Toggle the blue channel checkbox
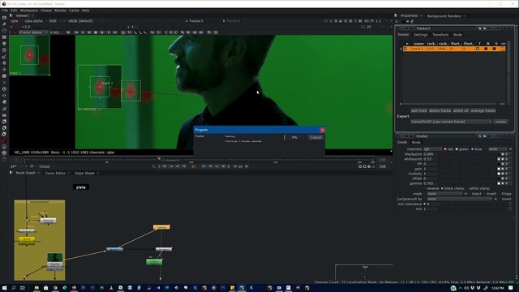 click(x=472, y=149)
